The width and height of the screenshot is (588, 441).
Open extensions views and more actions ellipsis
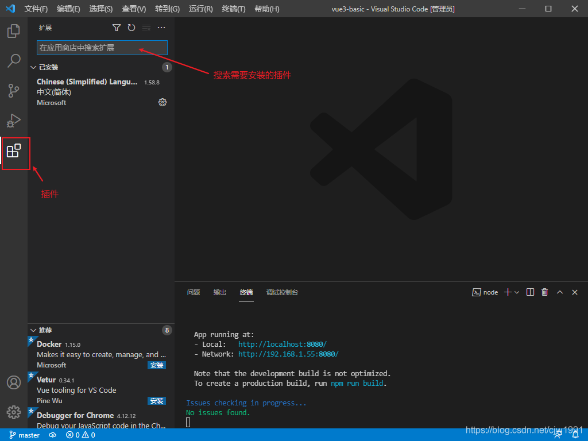(161, 28)
